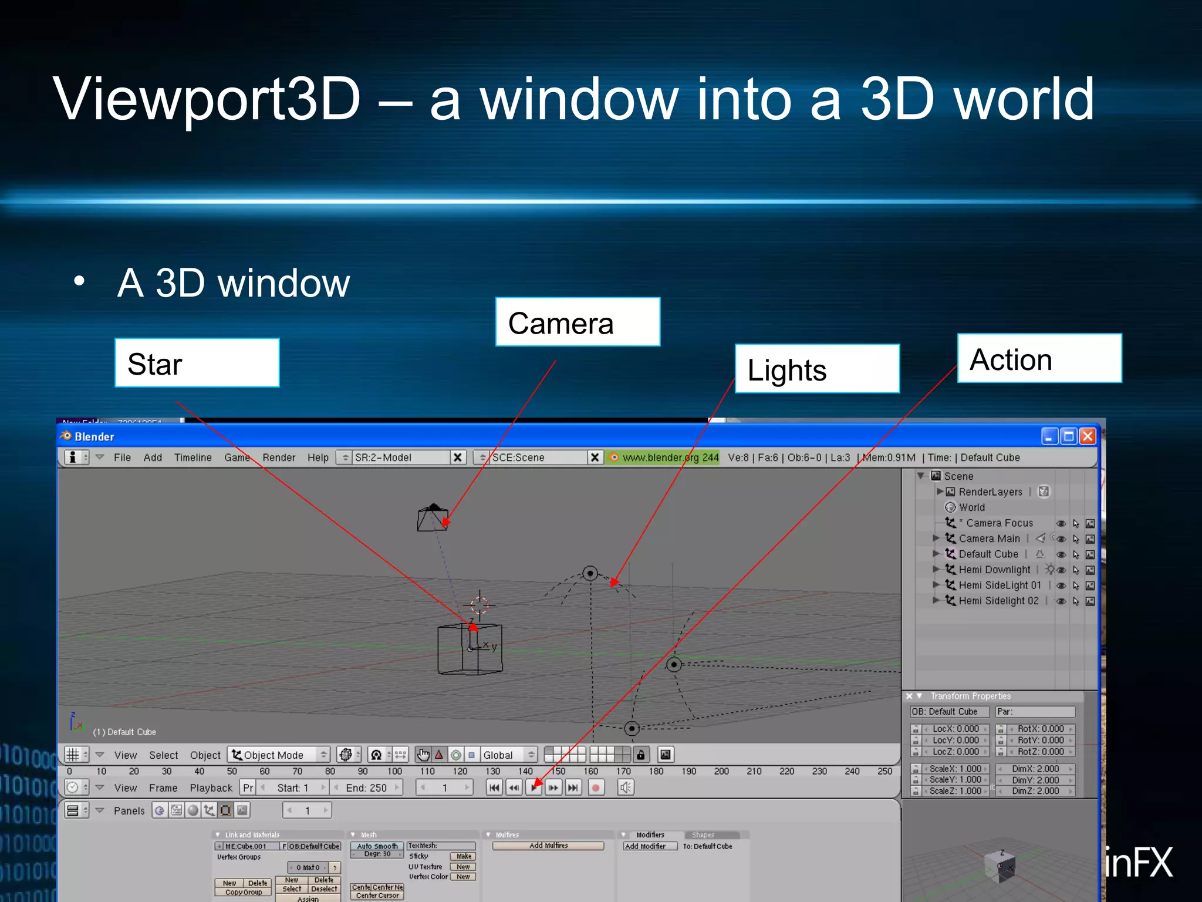Expand the Default Cube outliner item
Screen dimensions: 1202x902
pyautogui.click(x=936, y=554)
